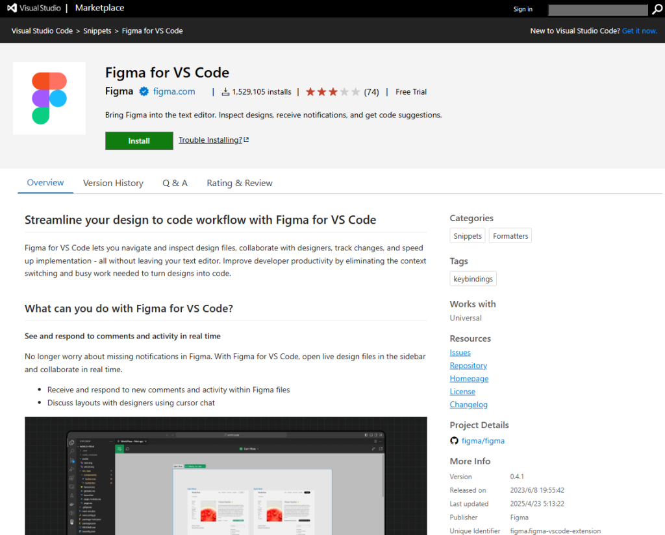Click the star rating icons
Viewport: 665px width, 535px height.
[x=332, y=92]
